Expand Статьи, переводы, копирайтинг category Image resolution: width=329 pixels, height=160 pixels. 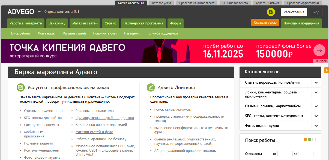316,83
